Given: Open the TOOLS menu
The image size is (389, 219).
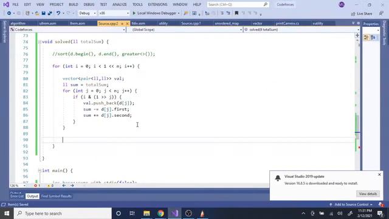Looking at the screenshot, I should point(137,4).
